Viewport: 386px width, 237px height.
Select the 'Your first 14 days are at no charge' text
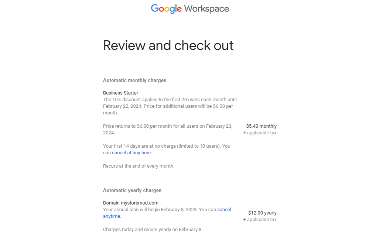point(167,149)
